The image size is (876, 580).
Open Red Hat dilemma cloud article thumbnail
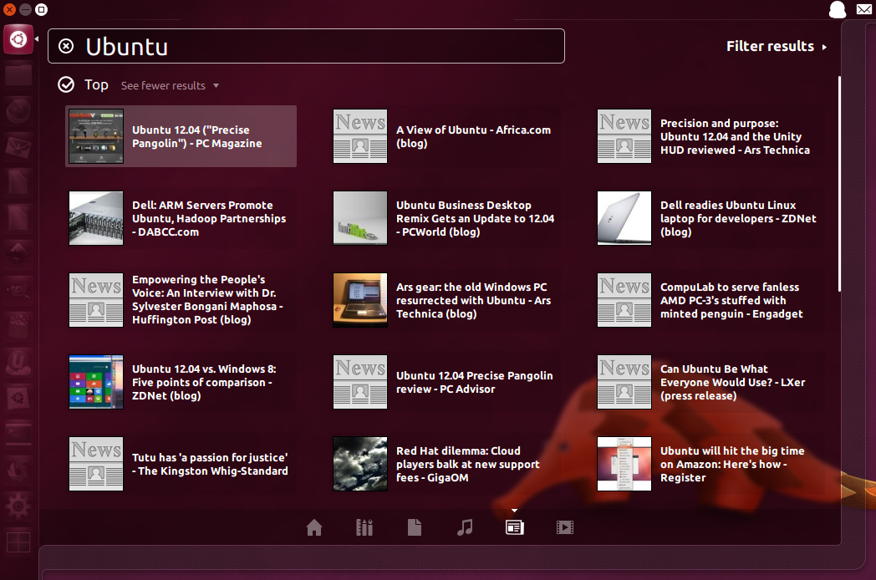pyautogui.click(x=360, y=464)
